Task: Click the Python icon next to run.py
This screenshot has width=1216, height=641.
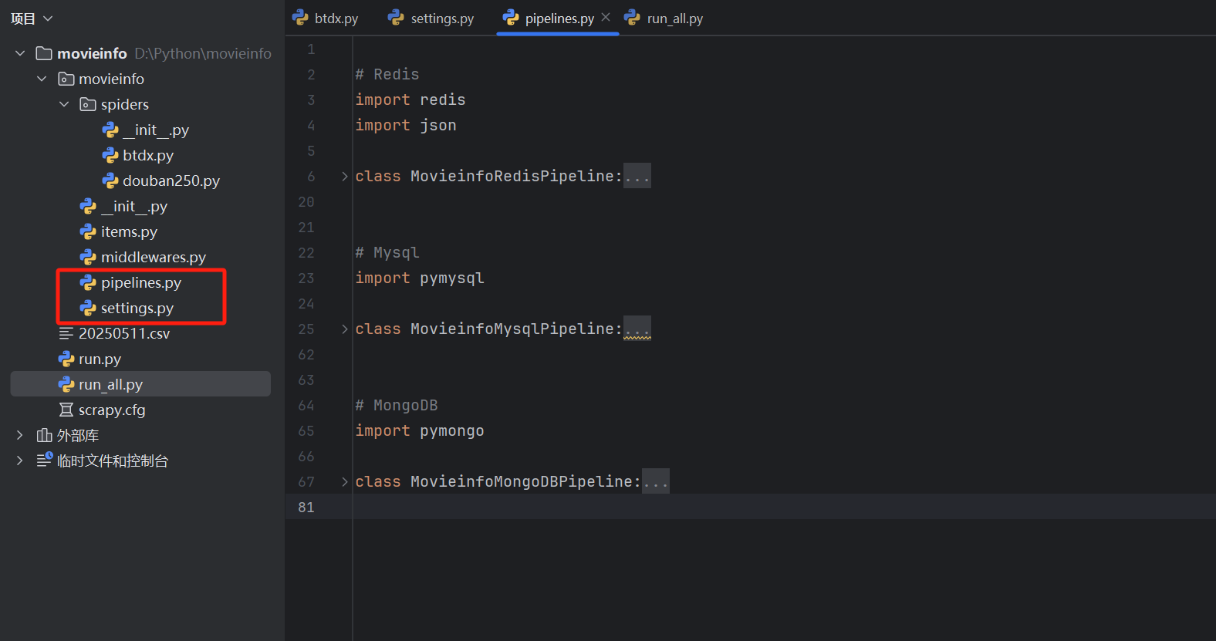Action: click(x=66, y=359)
